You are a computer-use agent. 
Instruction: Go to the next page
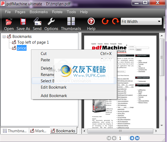point(132,138)
